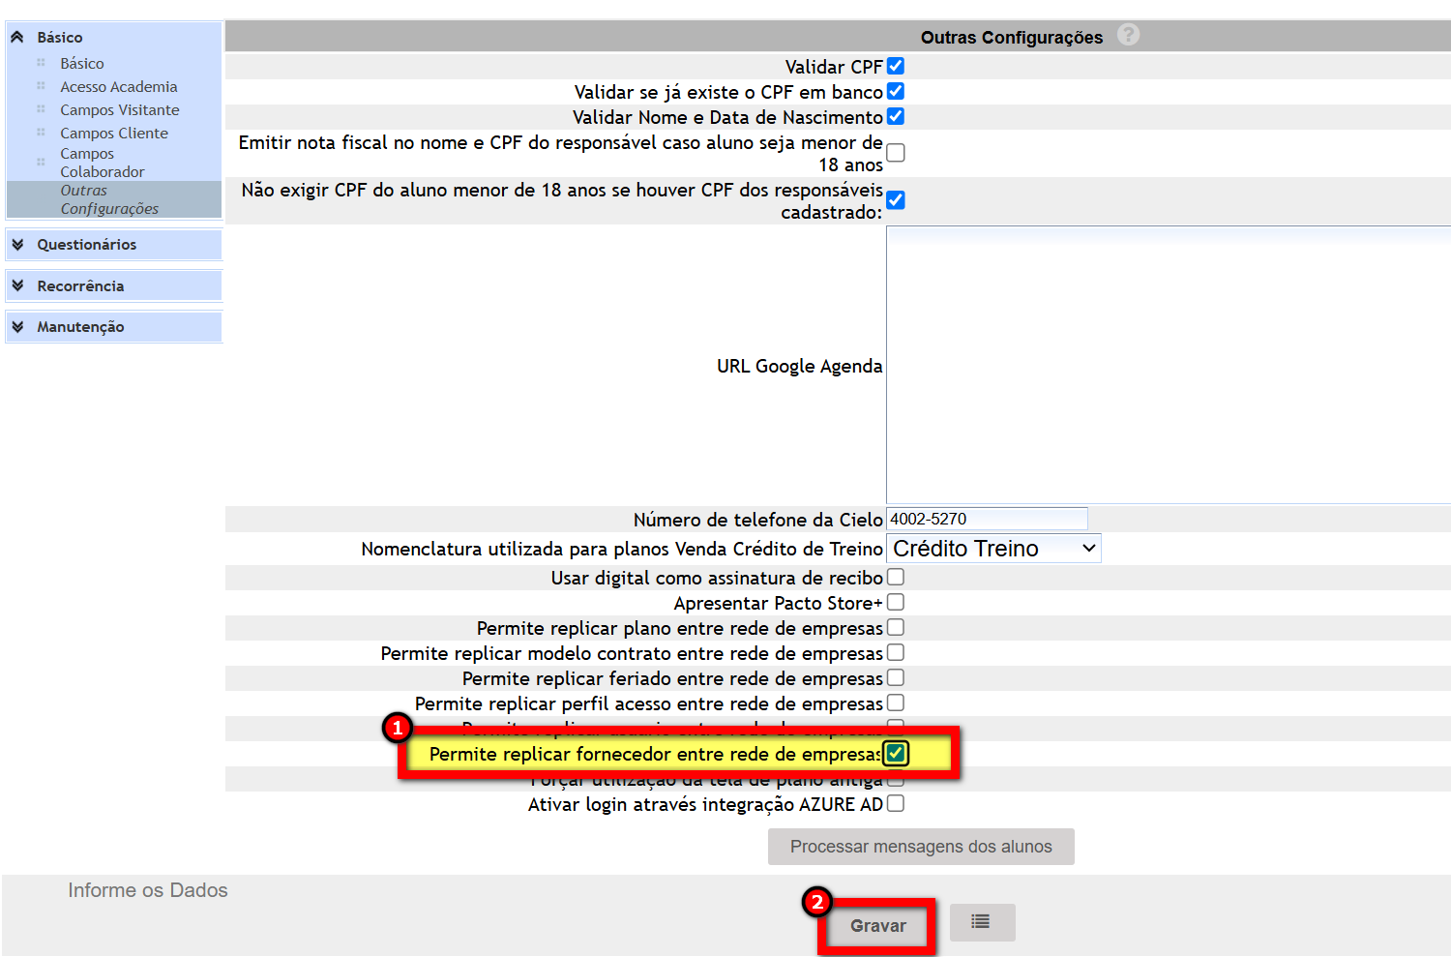Uncheck the Validar CPF checkbox
The image size is (1451, 957).
pos(896,66)
